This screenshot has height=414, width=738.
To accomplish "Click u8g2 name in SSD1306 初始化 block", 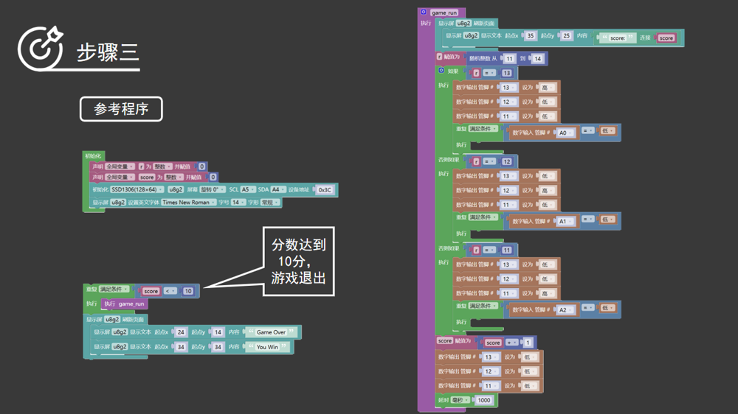I will point(176,190).
